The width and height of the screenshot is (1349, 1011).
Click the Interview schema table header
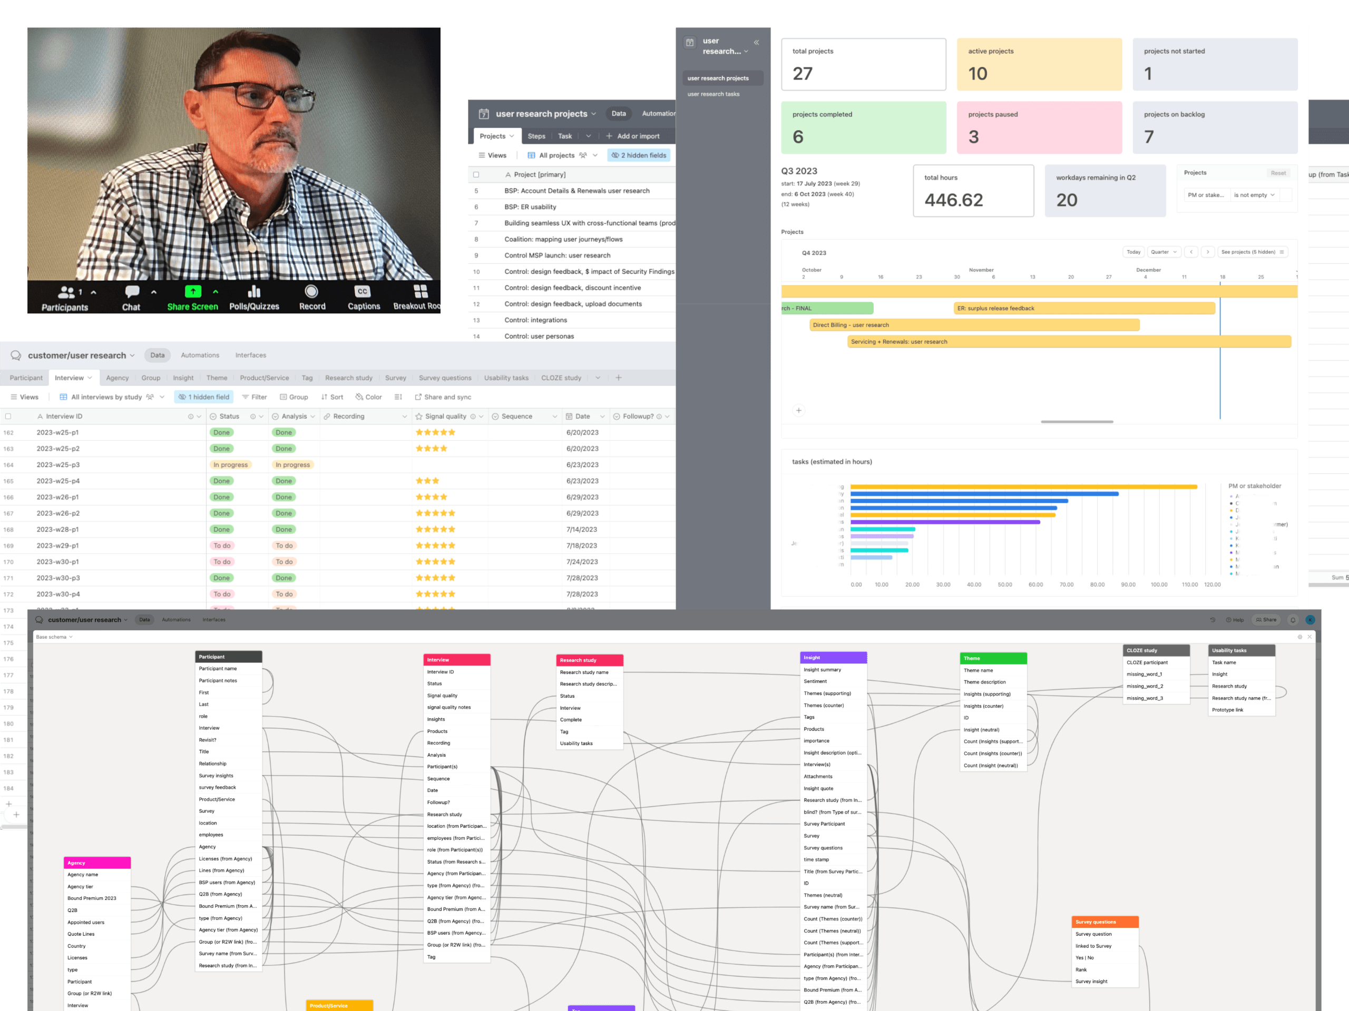(x=457, y=660)
